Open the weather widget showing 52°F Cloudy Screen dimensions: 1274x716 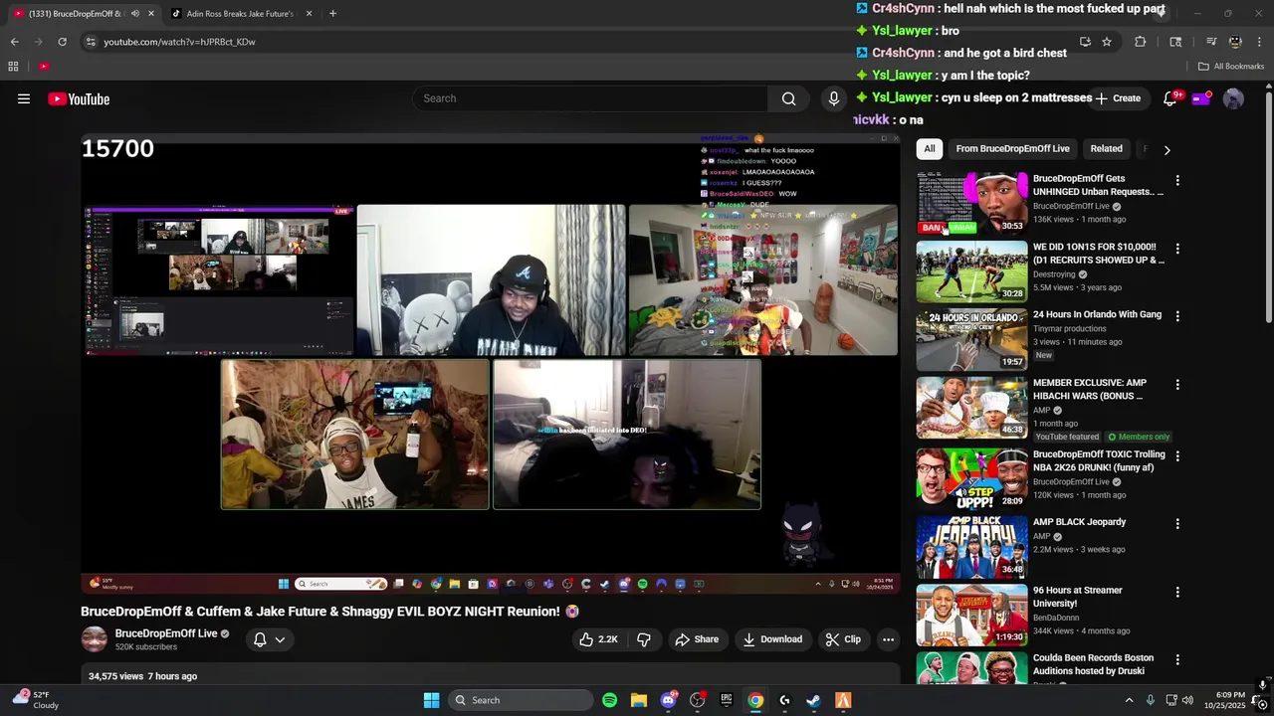38,700
